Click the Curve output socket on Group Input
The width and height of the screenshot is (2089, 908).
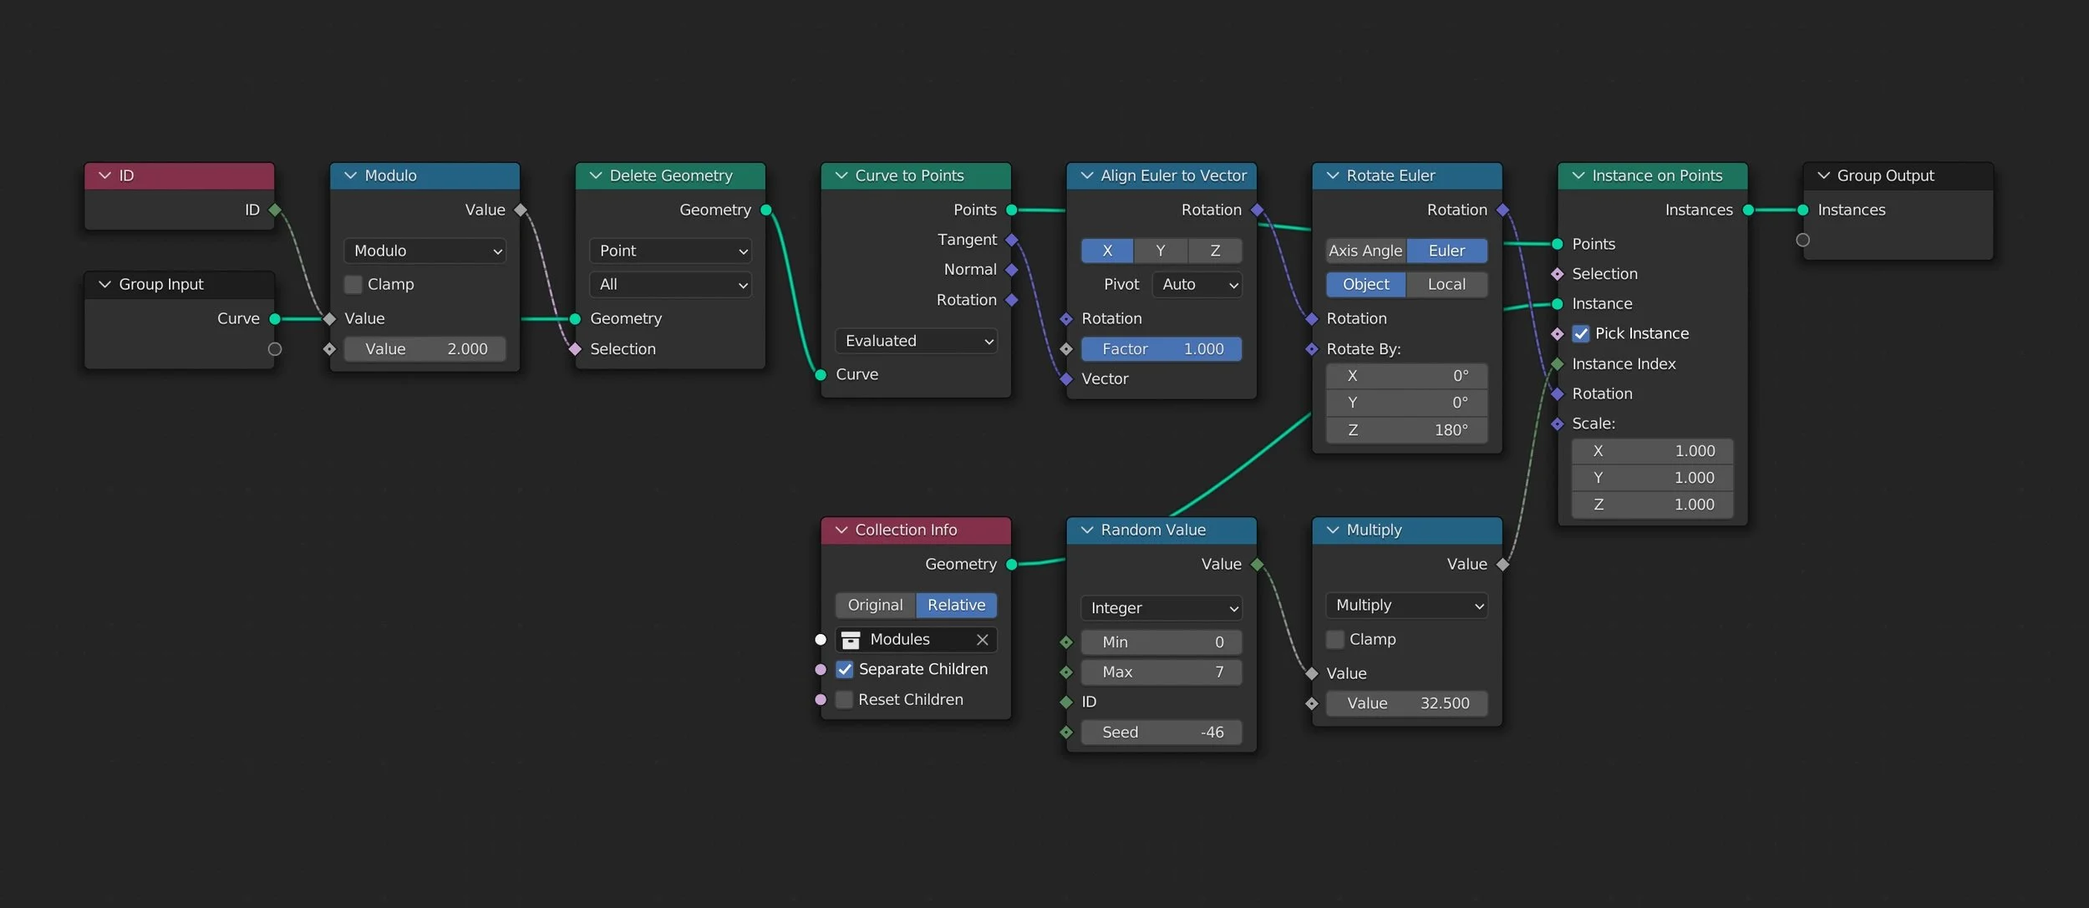click(x=275, y=319)
